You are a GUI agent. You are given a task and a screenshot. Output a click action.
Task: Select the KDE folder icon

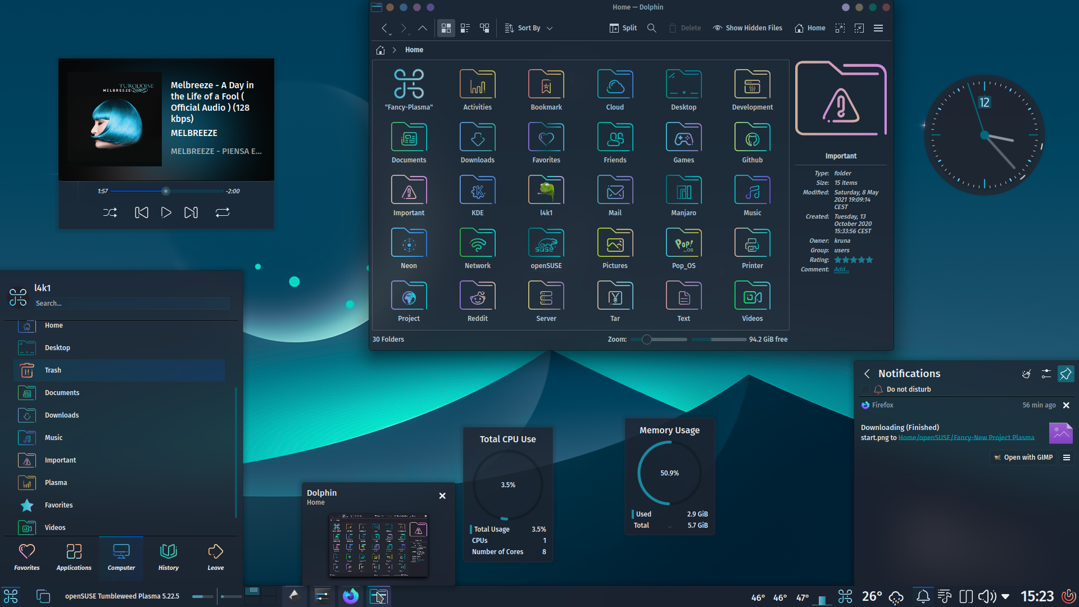(x=477, y=189)
